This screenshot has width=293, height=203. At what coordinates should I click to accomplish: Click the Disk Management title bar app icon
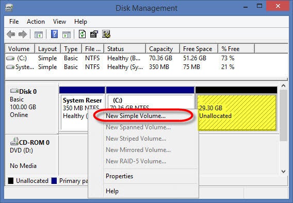coord(9,8)
